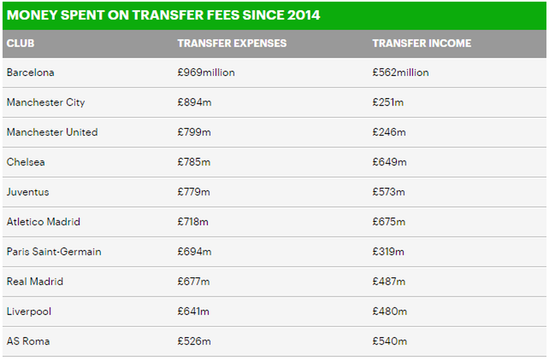This screenshot has width=549, height=361.
Task: Click the TRANSFER EXPENSES column header
Action: 232,43
